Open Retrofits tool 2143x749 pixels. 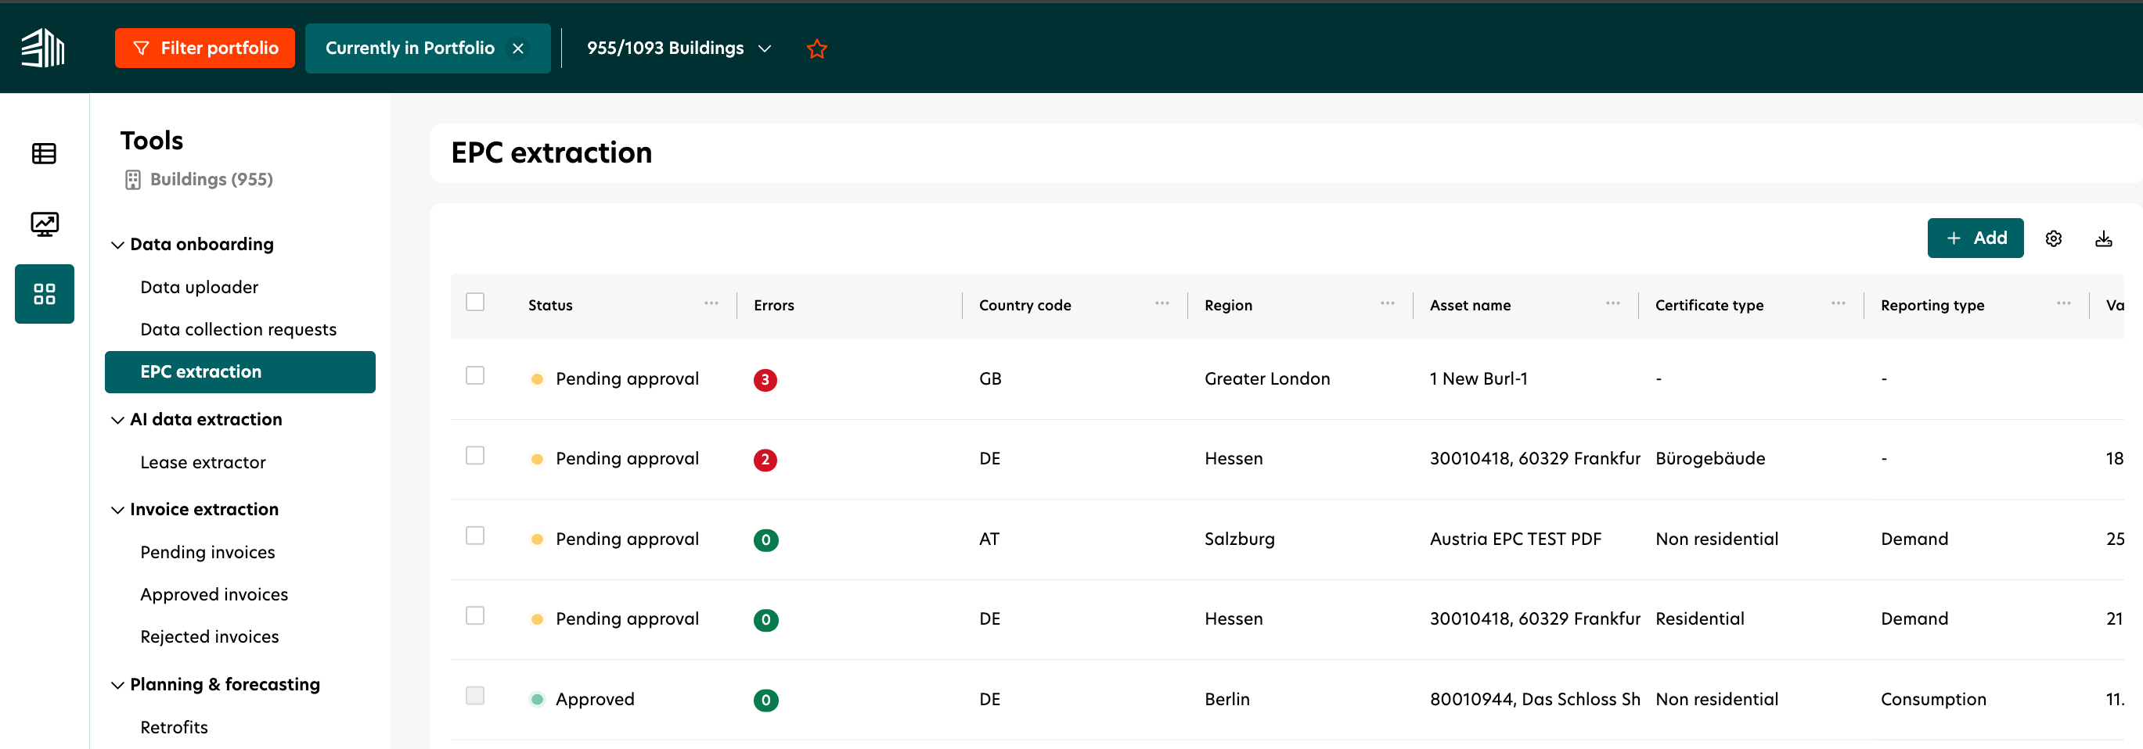coord(175,728)
